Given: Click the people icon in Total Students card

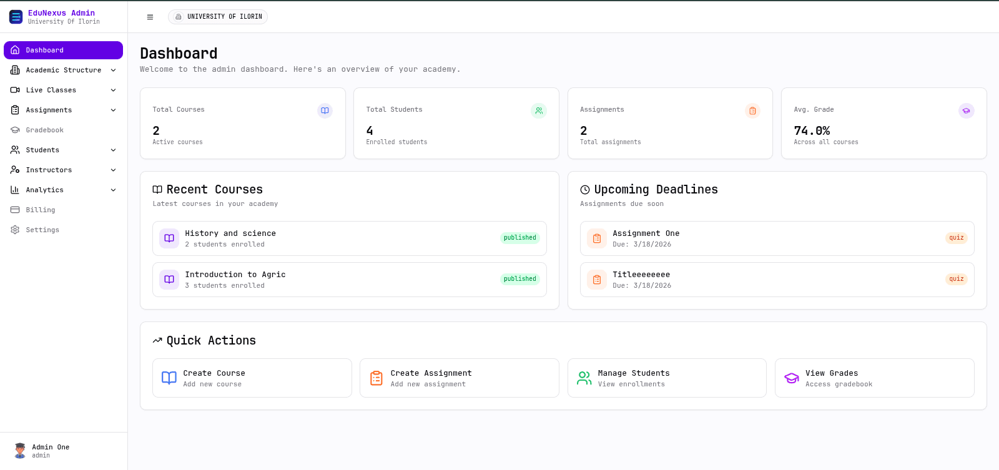Looking at the screenshot, I should [539, 110].
